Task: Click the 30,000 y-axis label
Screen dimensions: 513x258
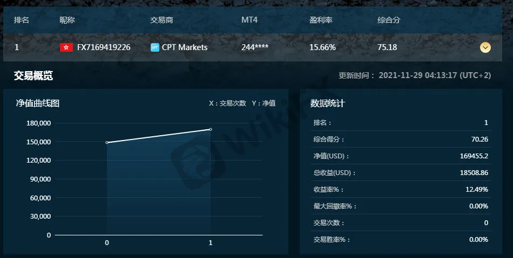Action: (40, 216)
